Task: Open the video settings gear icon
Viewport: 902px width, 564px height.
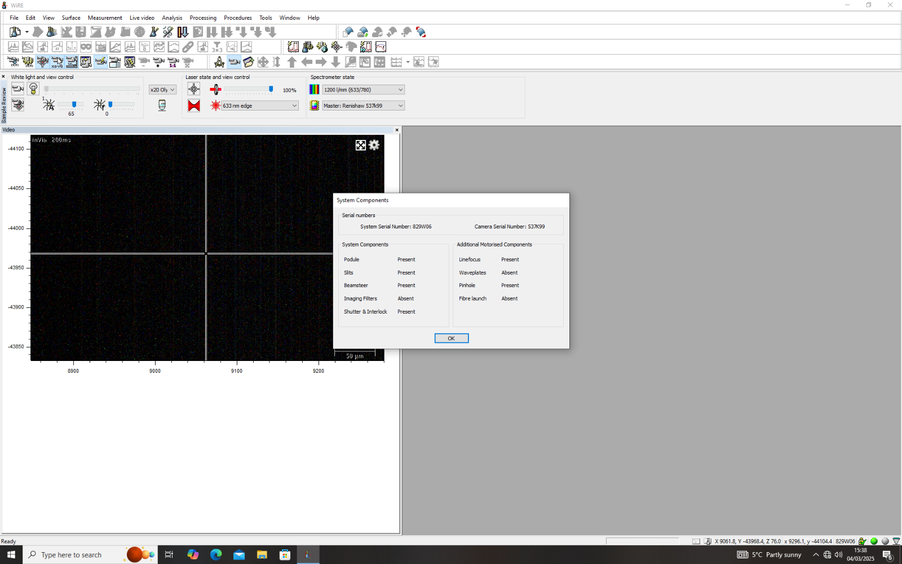Action: click(374, 145)
